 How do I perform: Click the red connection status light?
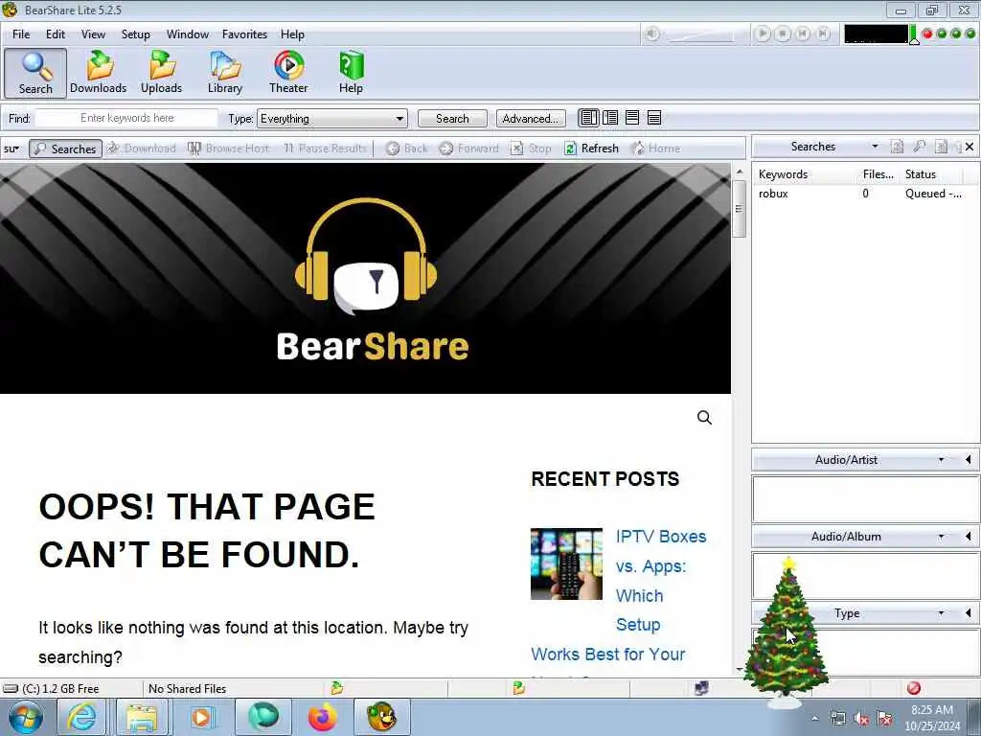click(x=927, y=34)
